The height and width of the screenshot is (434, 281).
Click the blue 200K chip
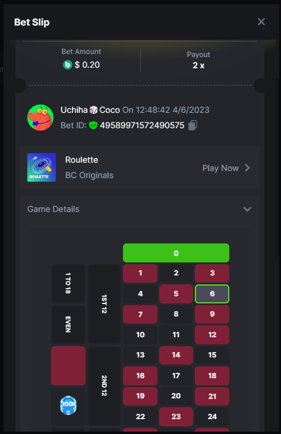[68, 406]
